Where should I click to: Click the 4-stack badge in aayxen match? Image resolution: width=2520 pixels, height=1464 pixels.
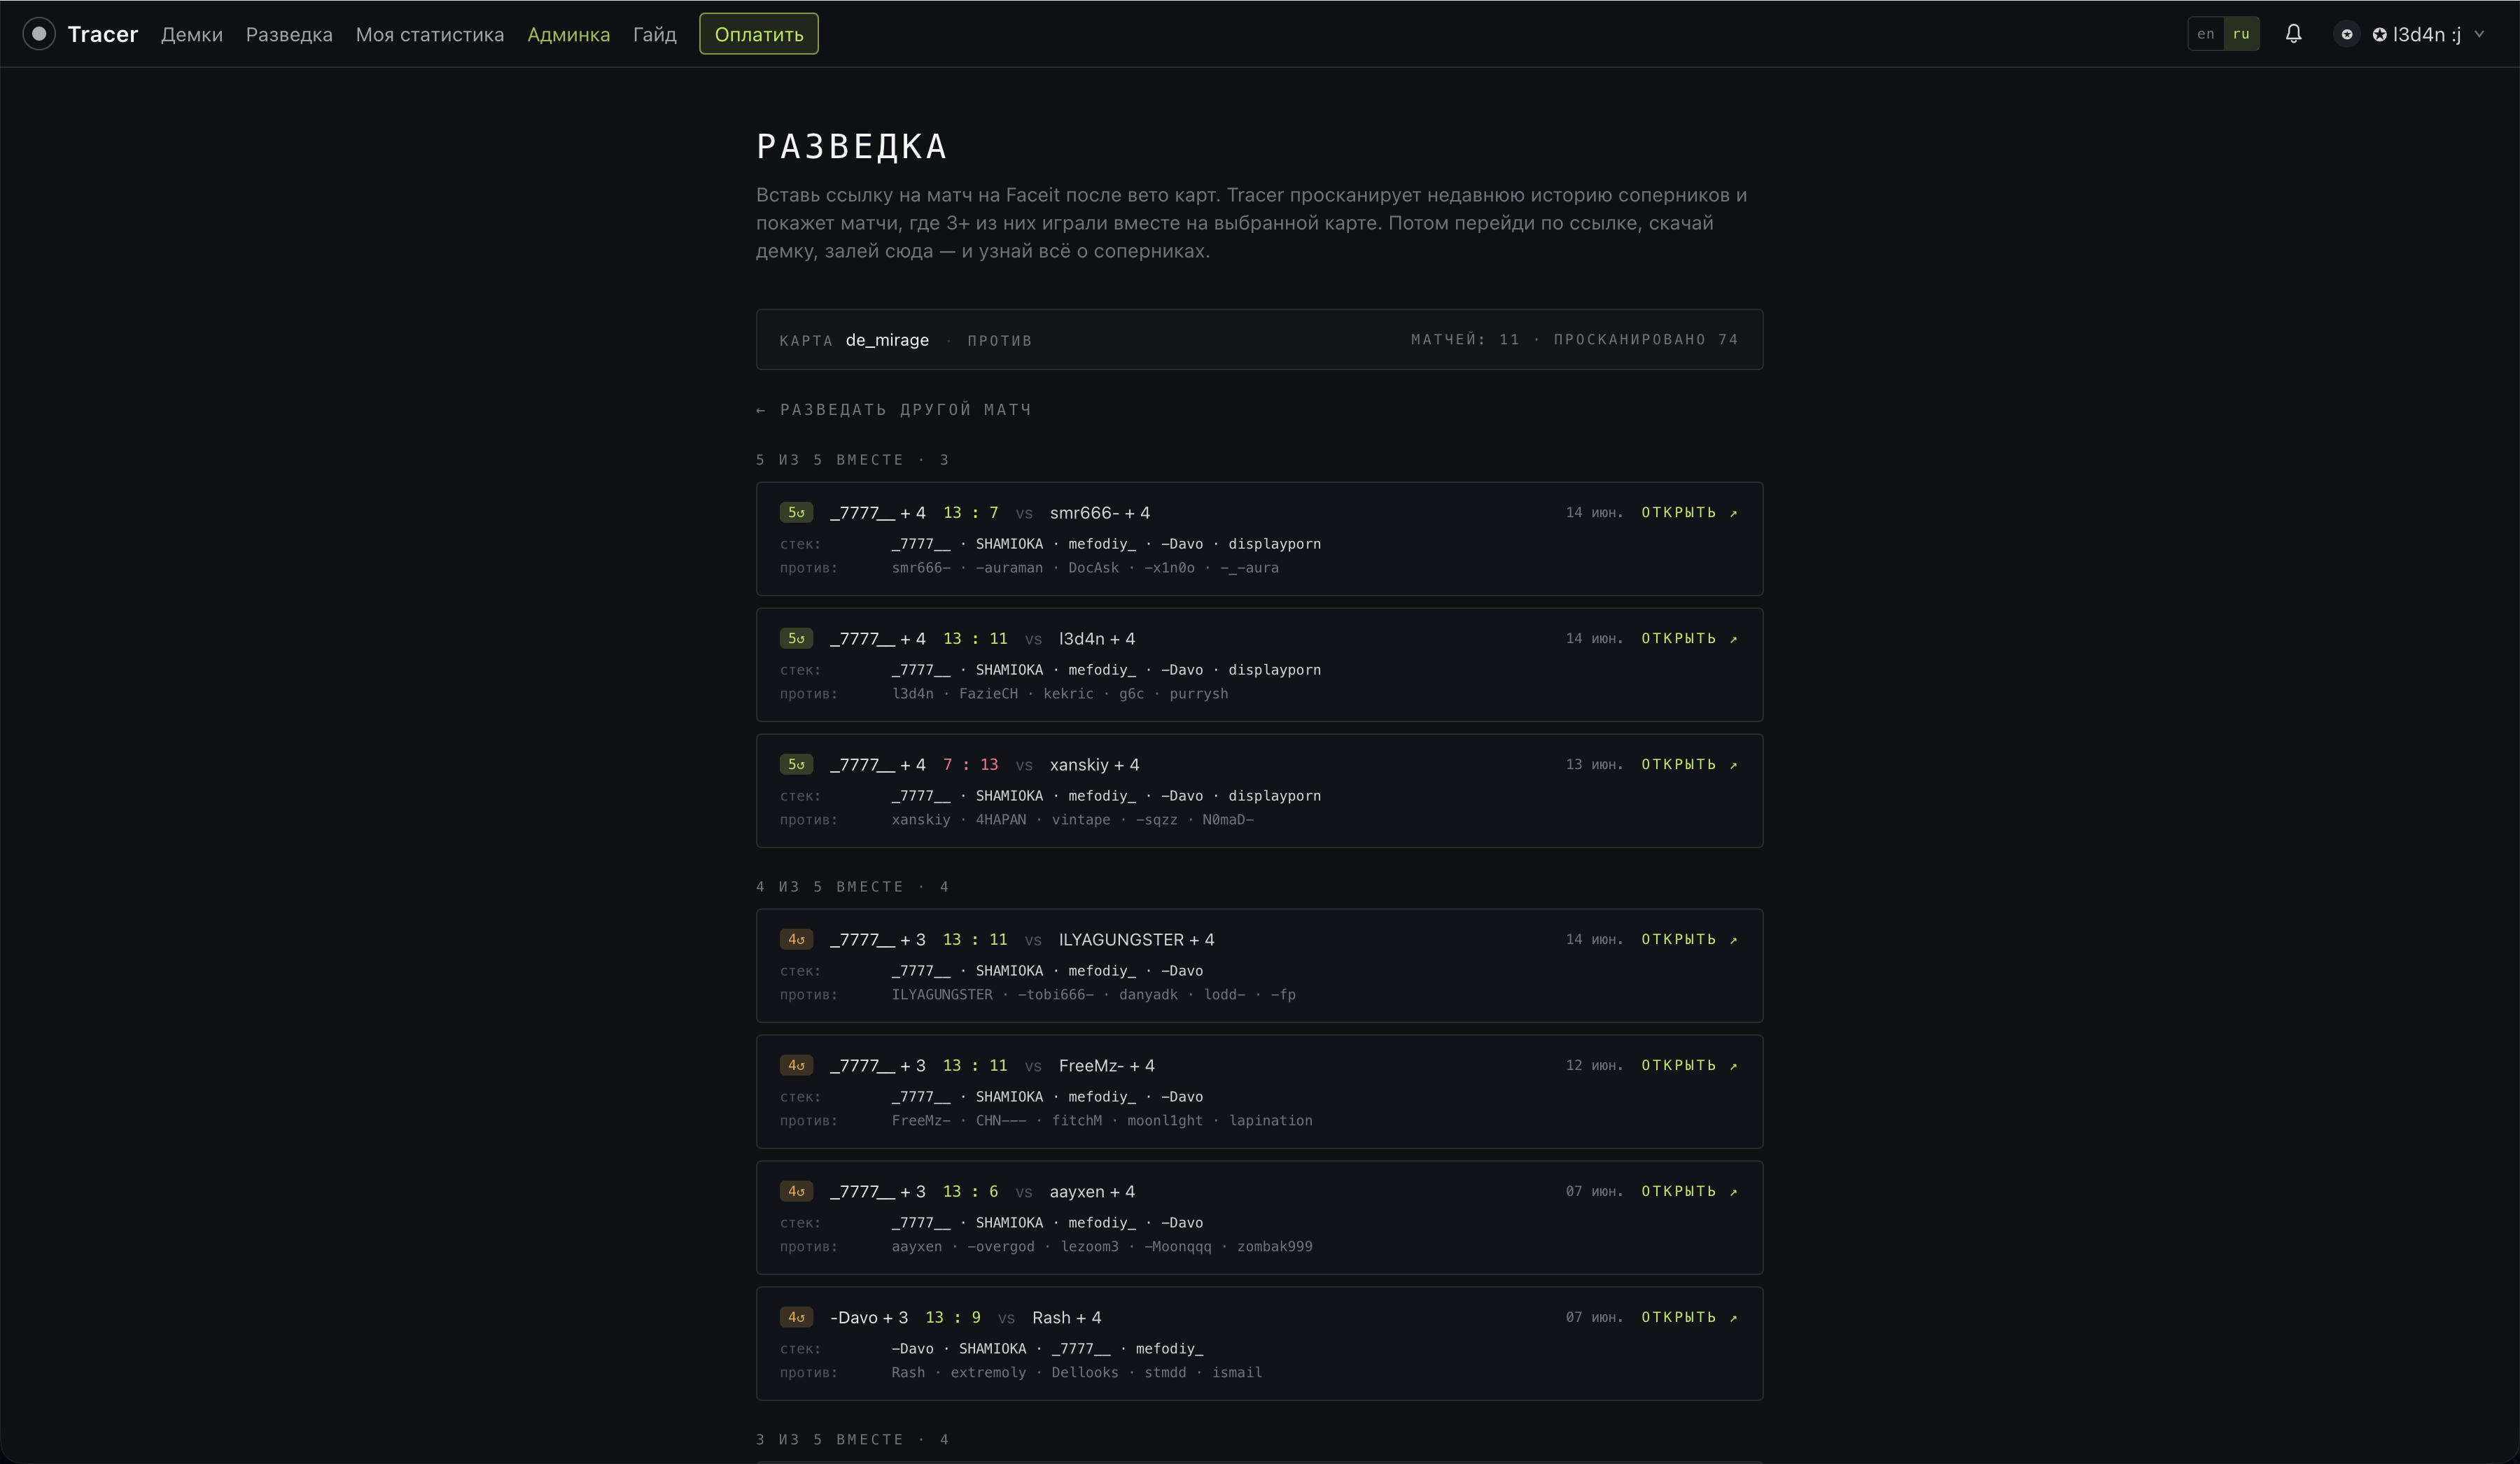[796, 1192]
